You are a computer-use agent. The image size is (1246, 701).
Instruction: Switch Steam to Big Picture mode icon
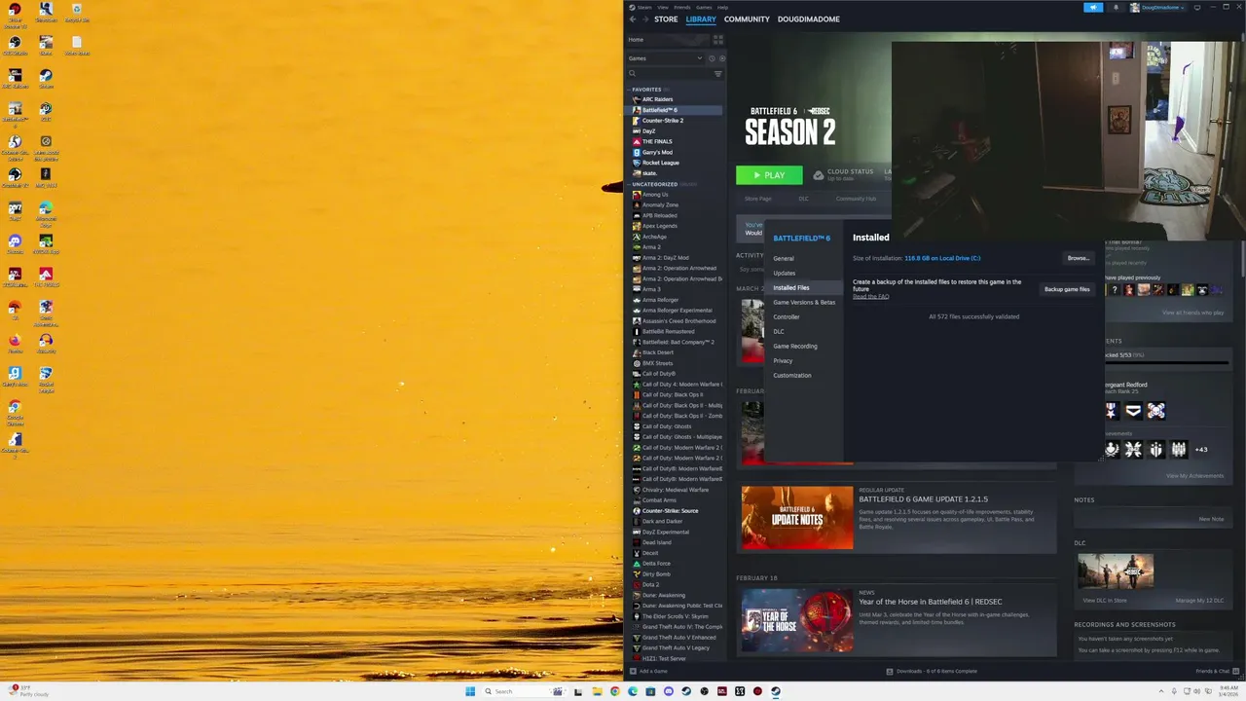pyautogui.click(x=1195, y=7)
